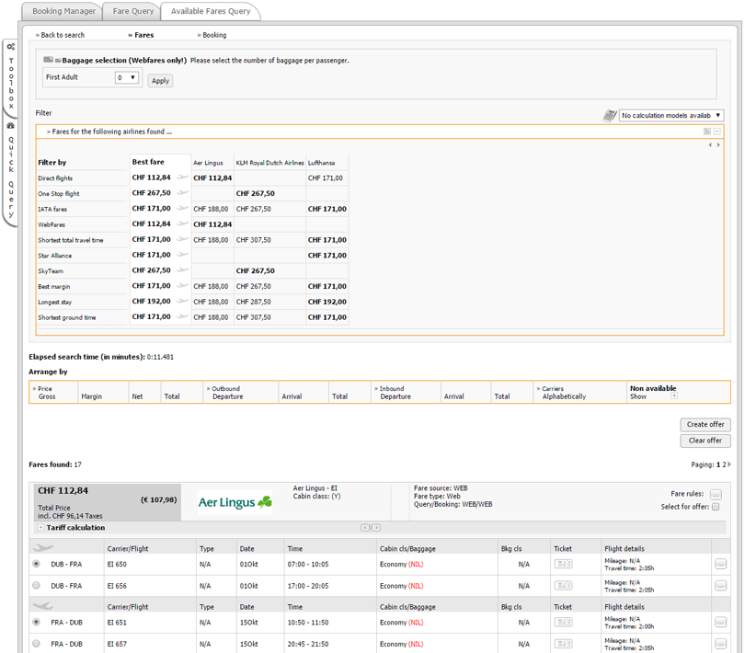The height and width of the screenshot is (653, 745).
Task: Arrange fares by Net price
Action: pos(137,396)
